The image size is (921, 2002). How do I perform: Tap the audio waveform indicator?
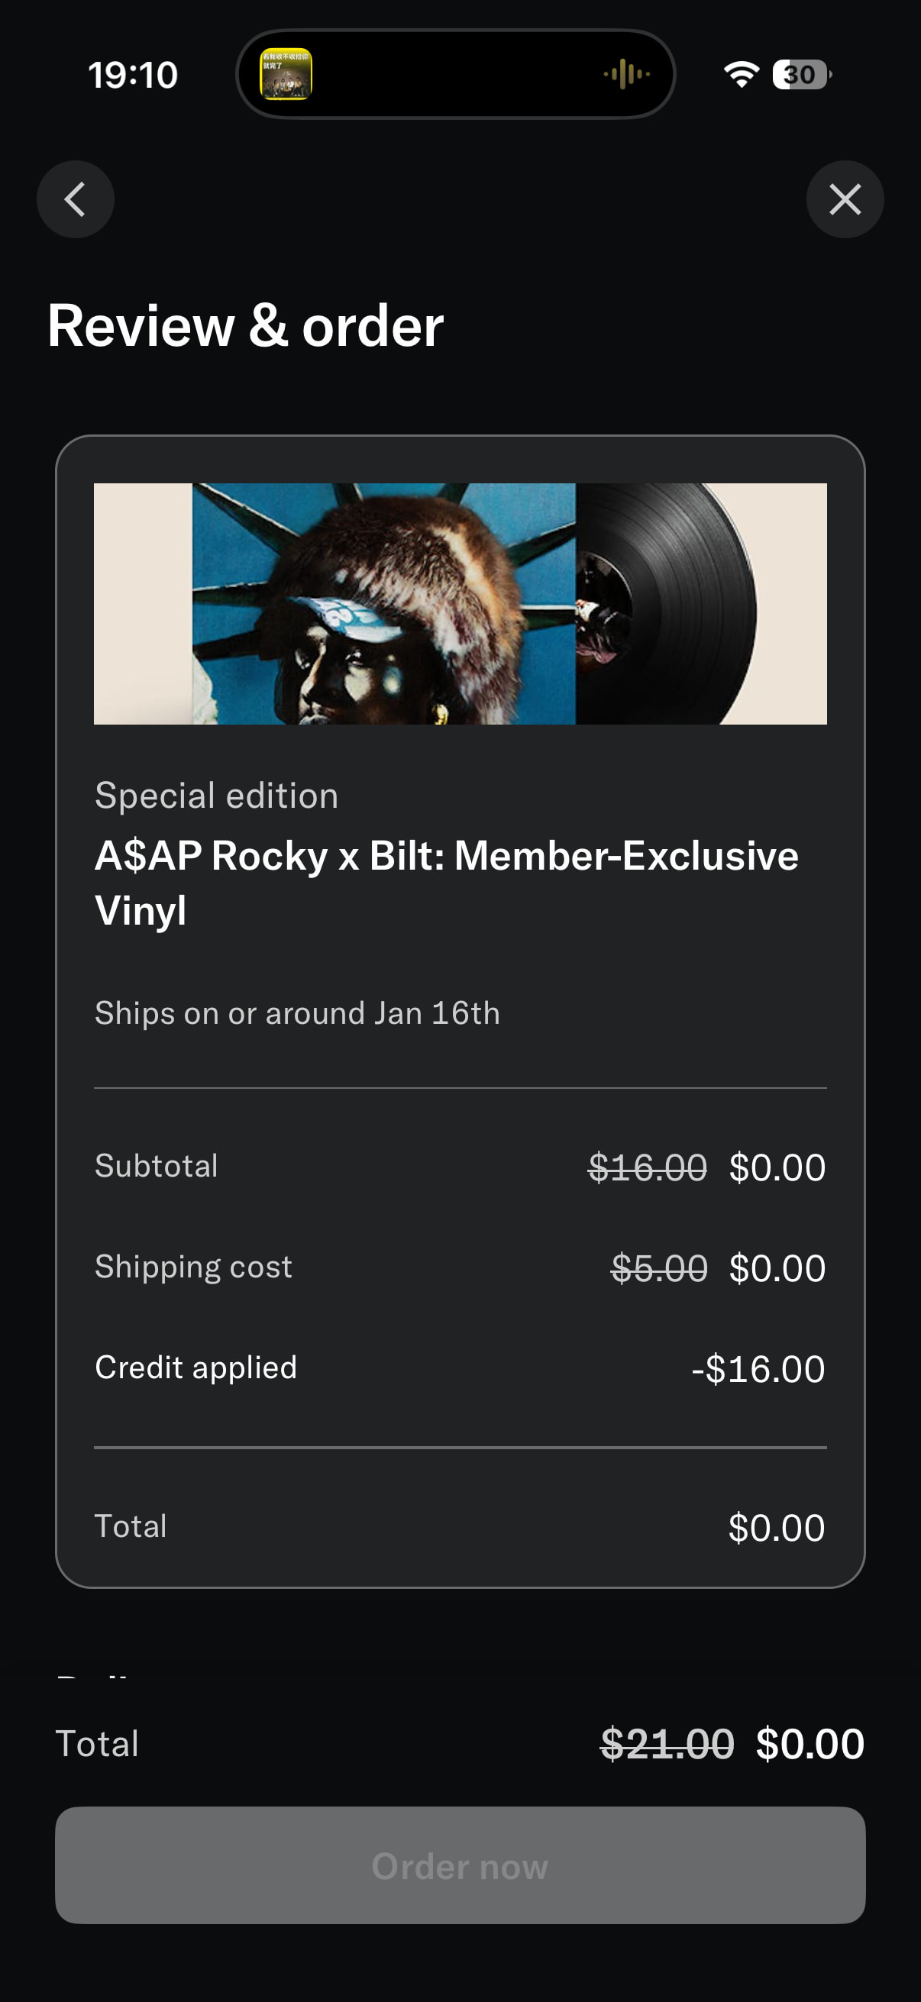click(x=626, y=75)
